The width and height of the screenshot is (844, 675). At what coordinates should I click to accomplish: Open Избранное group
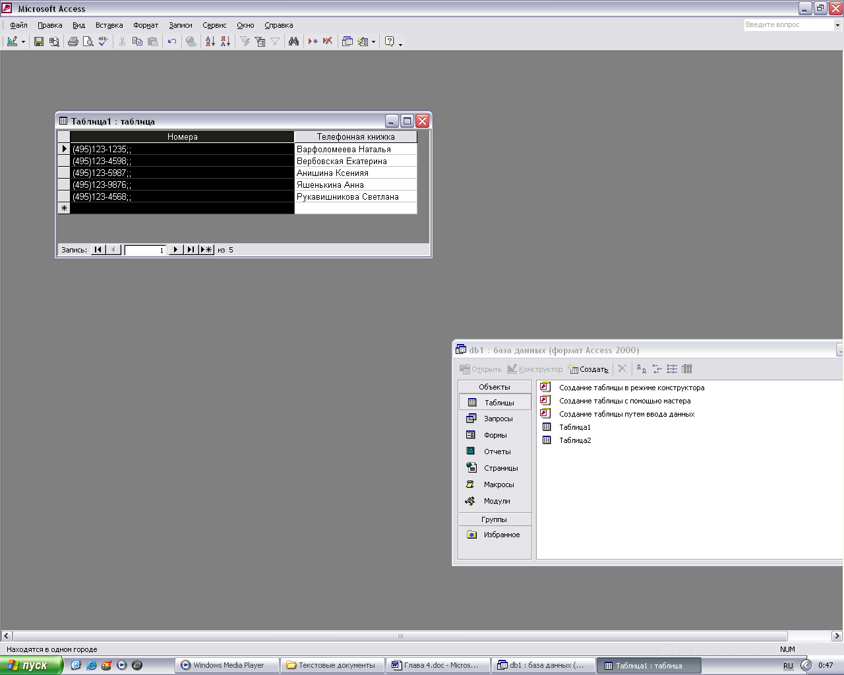point(495,535)
